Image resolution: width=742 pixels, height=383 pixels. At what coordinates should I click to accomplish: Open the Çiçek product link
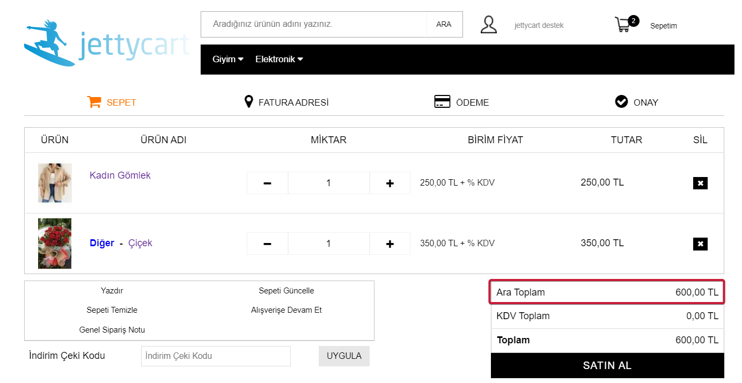pos(140,243)
